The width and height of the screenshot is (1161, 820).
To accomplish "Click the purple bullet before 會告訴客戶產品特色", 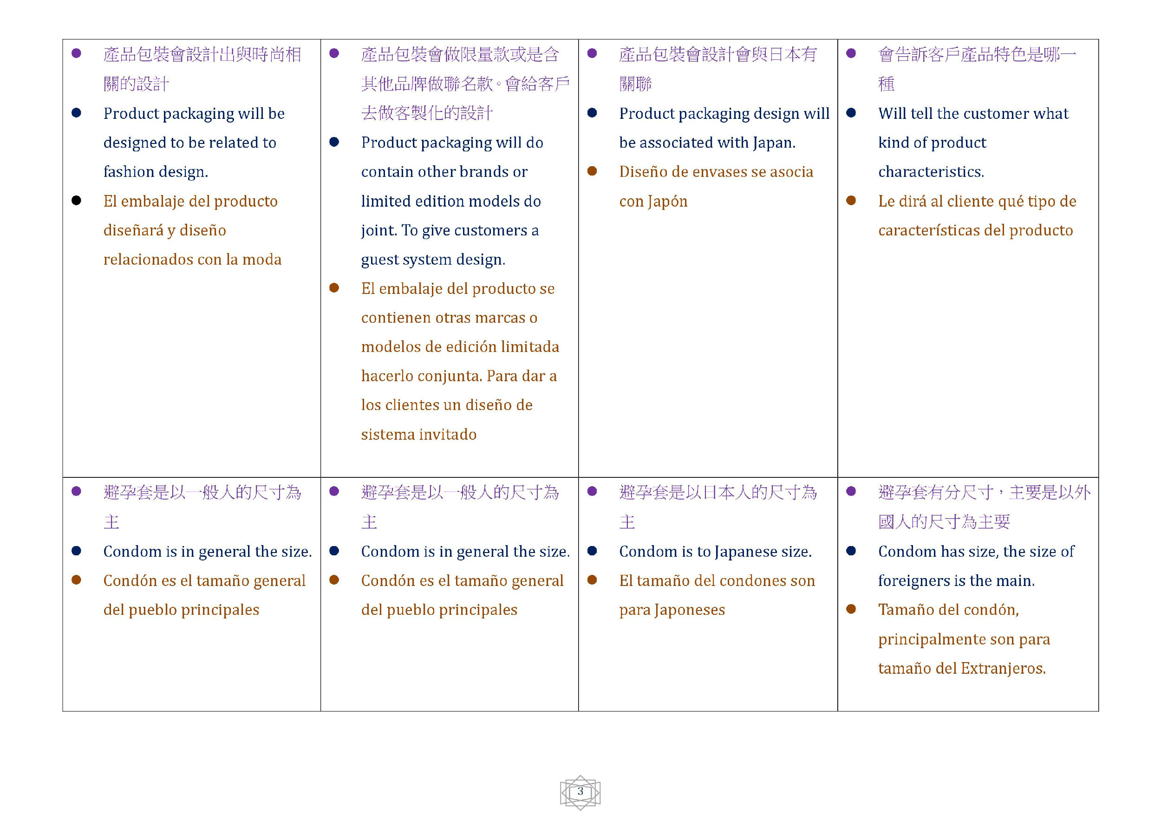I will (851, 53).
